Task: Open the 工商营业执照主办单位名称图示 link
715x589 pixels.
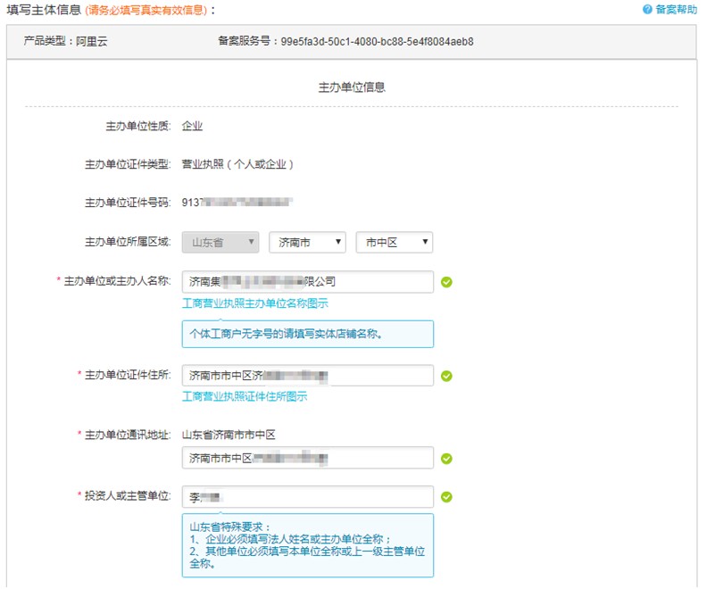Action: click(255, 303)
